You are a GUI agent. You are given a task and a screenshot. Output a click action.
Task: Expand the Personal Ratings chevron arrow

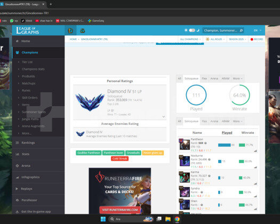coord(164,117)
